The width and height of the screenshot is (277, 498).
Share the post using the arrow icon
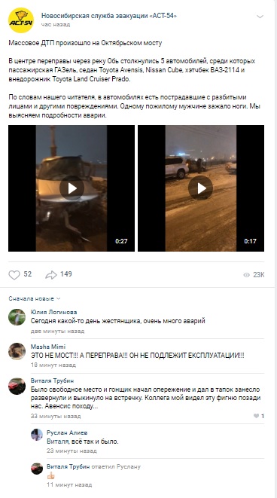coord(51,275)
